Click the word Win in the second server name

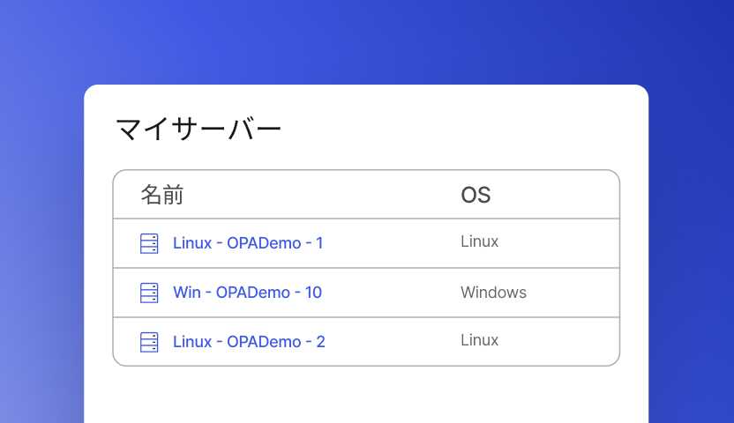(x=187, y=293)
